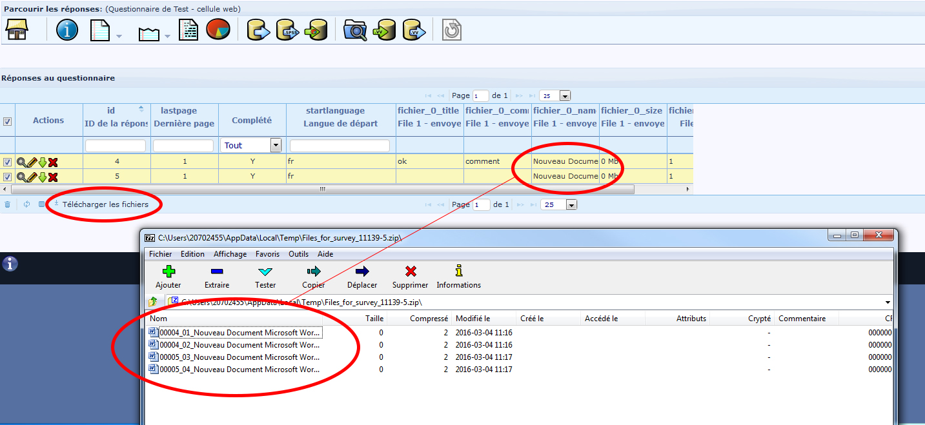Click the Supprimer button in 7-Zip
The image size is (925, 425).
(x=410, y=277)
